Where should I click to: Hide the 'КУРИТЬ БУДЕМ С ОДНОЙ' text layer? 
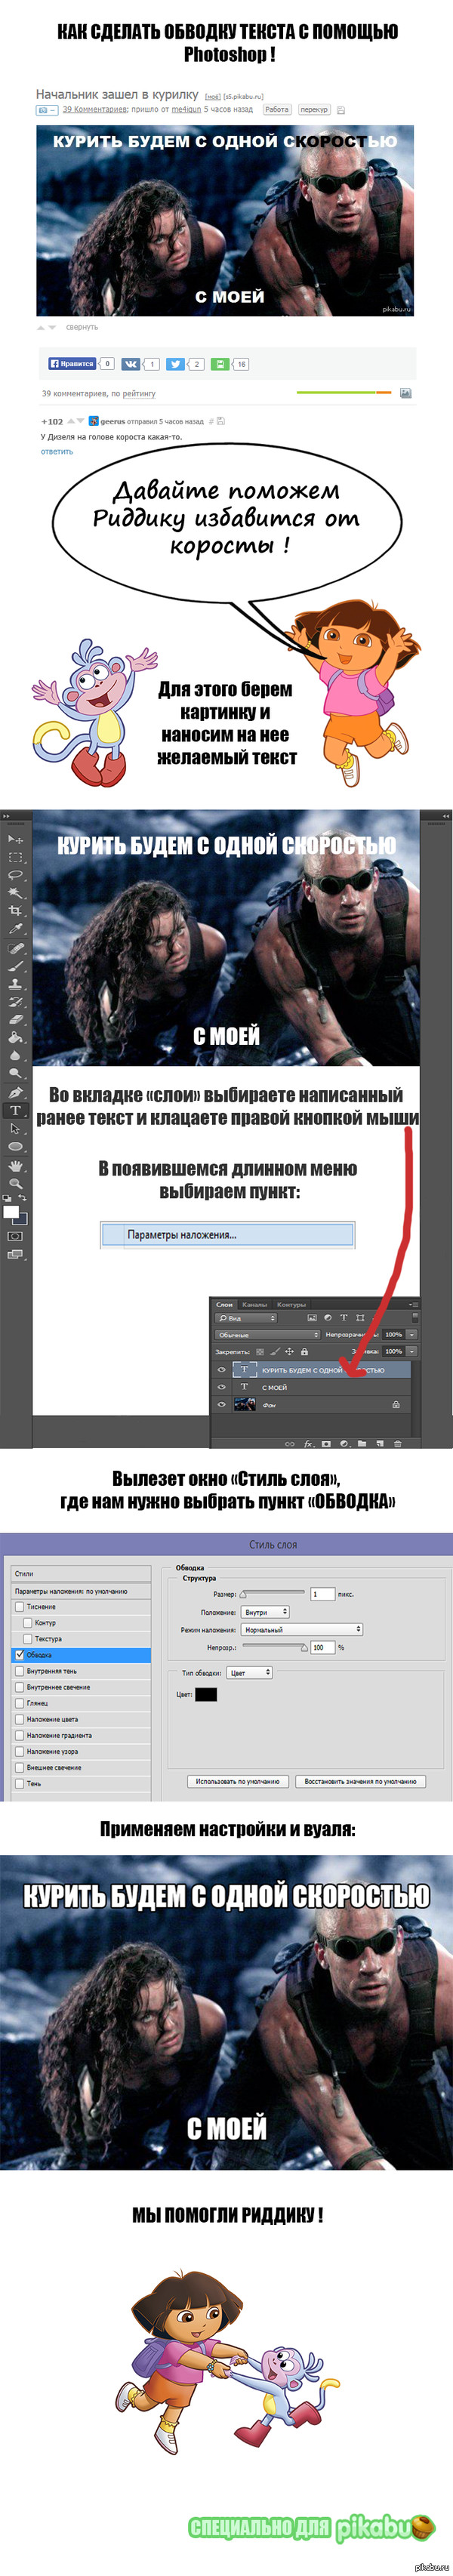[223, 1370]
